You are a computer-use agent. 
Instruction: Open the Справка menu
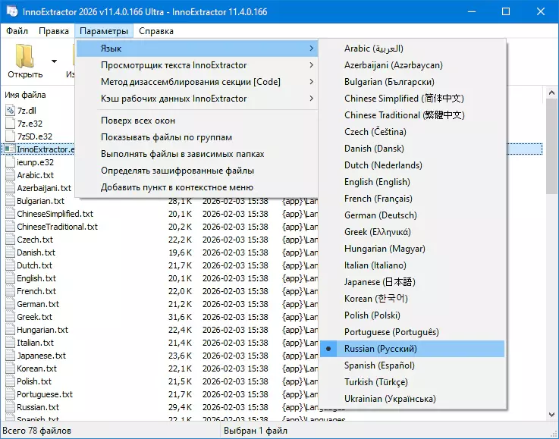point(156,31)
